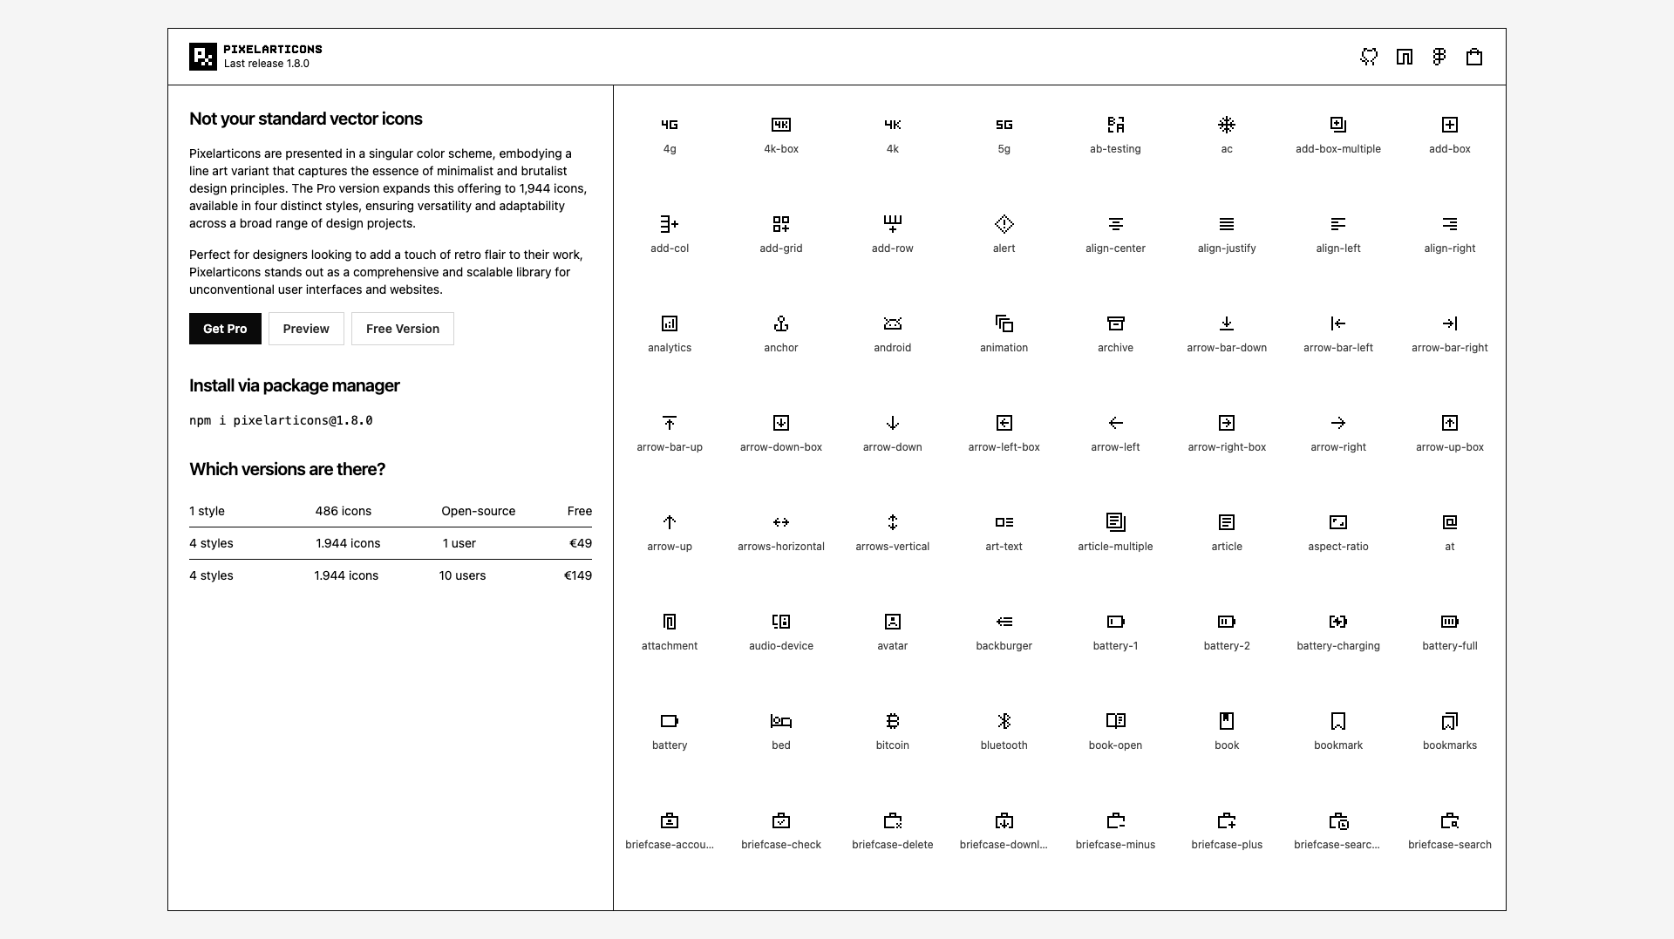Choose the briefcase-check icon
Image resolution: width=1674 pixels, height=939 pixels.
(x=780, y=821)
